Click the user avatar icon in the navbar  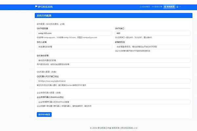click(x=177, y=7)
